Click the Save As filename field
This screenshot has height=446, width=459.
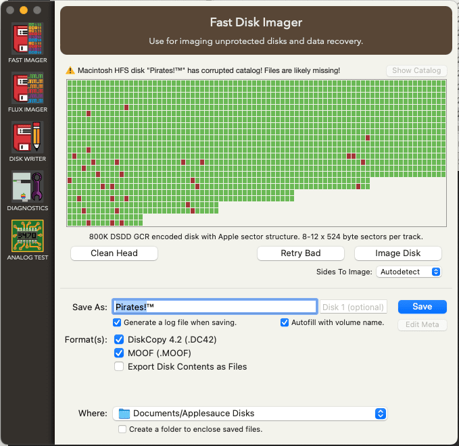[214, 307]
